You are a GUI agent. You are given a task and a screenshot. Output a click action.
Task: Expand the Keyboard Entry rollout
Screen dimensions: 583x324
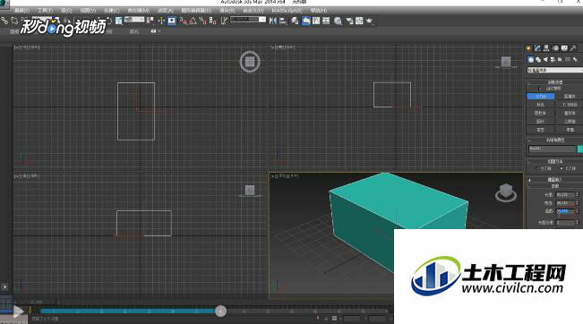[x=554, y=180]
